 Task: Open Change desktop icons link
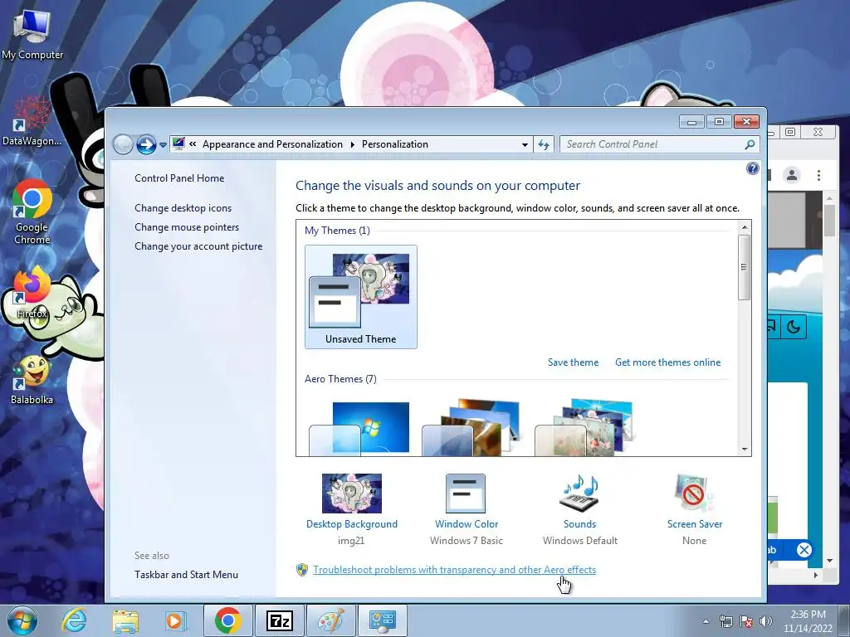[183, 208]
